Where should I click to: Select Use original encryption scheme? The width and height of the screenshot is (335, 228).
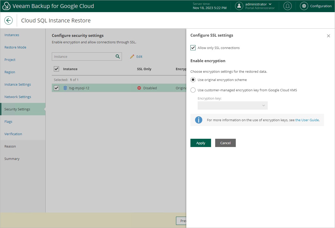193,80
